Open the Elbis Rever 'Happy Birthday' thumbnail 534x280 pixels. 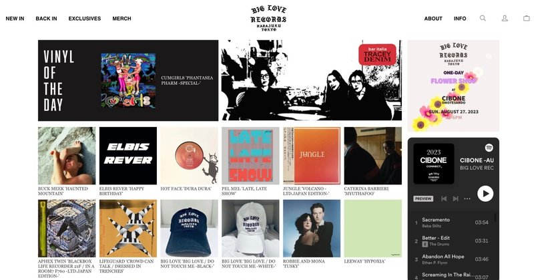click(x=128, y=156)
